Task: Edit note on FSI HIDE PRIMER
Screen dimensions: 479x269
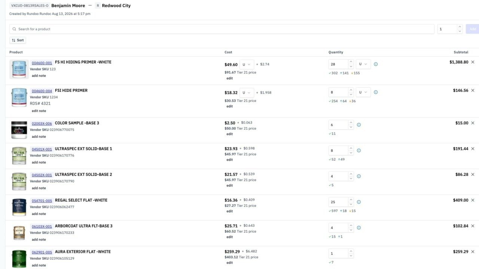Action: [39, 111]
